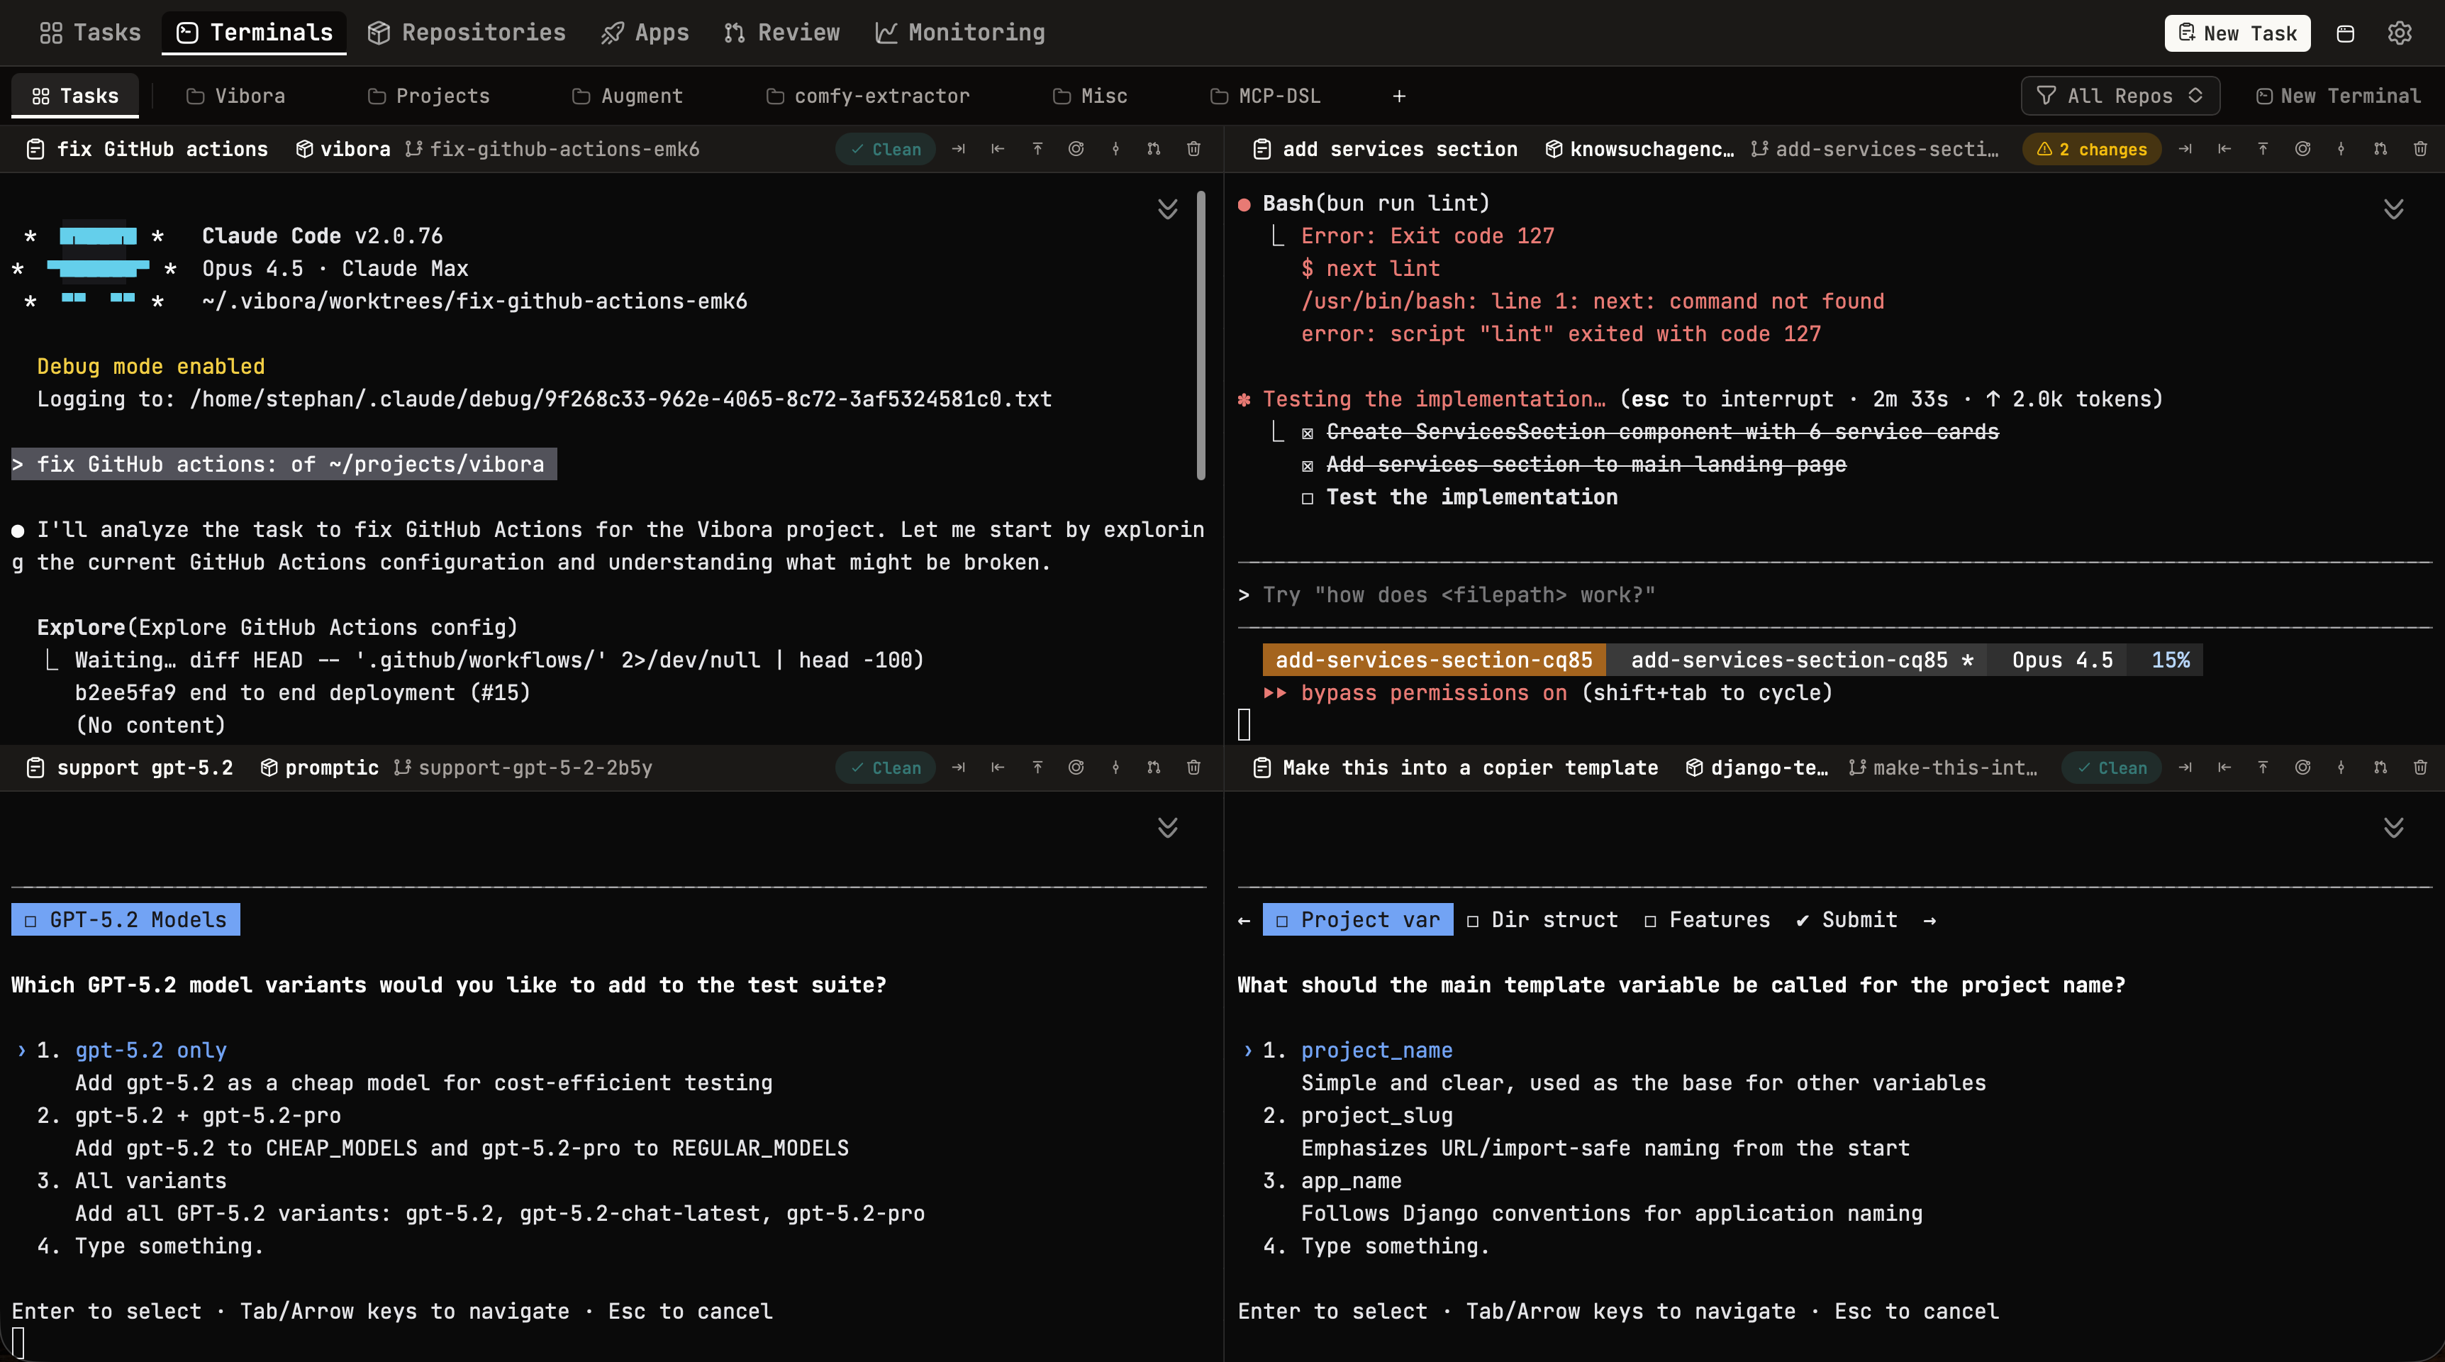This screenshot has height=1362, width=2445.
Task: Click the pull request icon in copier template header
Action: pyautogui.click(x=2380, y=768)
